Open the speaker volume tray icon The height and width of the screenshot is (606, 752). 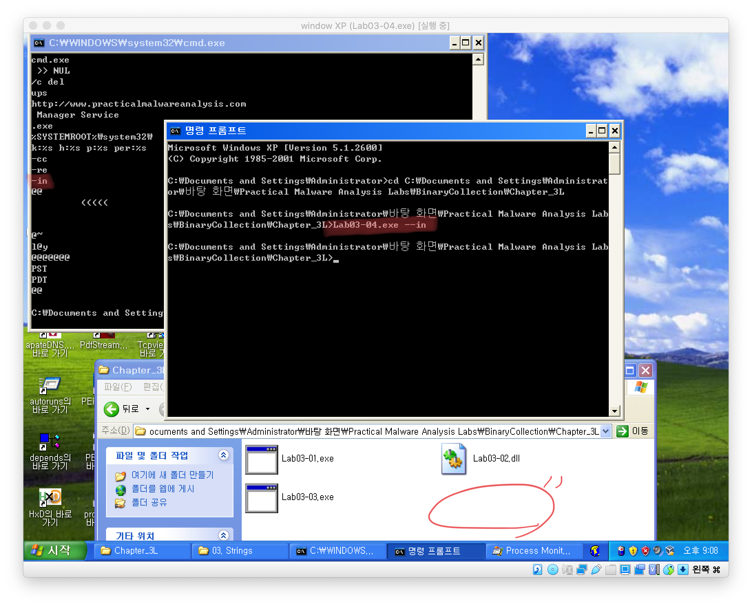(658, 551)
